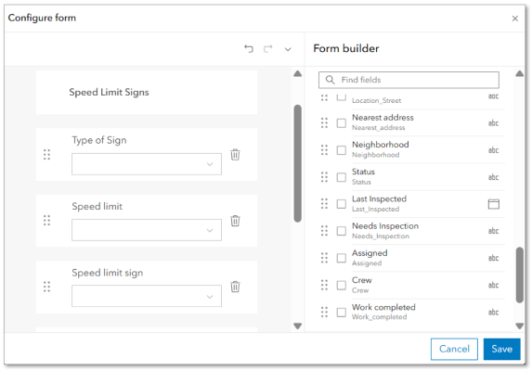
Task: Click the field list scroll down arrow
Action: click(x=519, y=326)
